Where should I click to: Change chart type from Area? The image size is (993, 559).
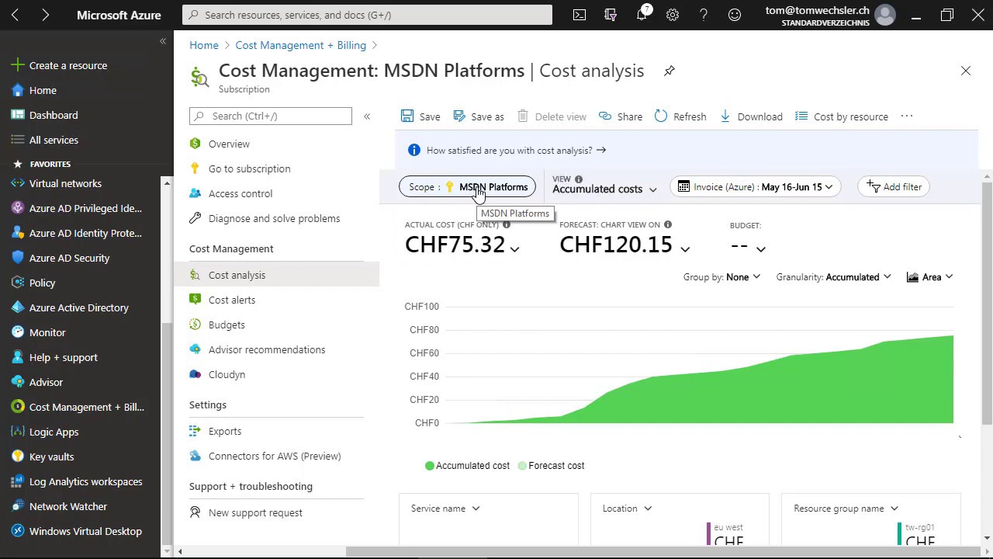click(x=929, y=277)
